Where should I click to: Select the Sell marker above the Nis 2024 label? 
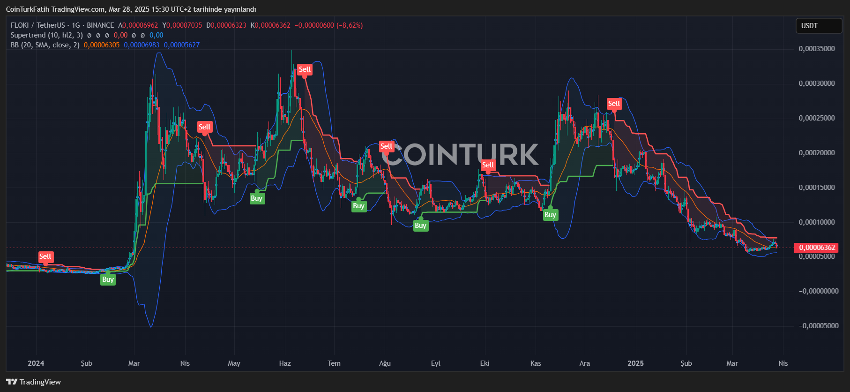(x=205, y=127)
